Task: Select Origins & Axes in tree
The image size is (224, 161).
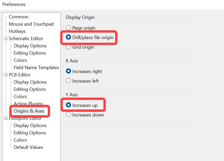Action: (29, 111)
